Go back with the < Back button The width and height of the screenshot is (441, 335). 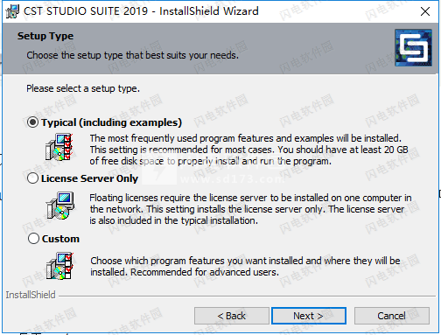coord(232,316)
